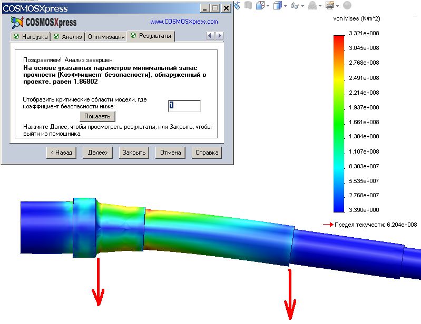Click the legend value 8.303e+007
The height and width of the screenshot is (324, 421).
tap(364, 166)
